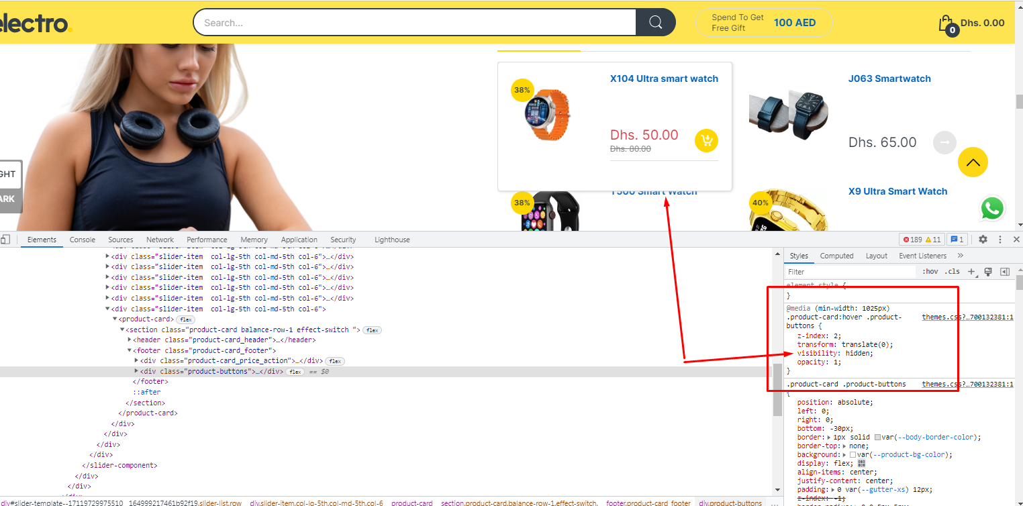
Task: Switch to the Computed styles tab
Action: pos(837,256)
